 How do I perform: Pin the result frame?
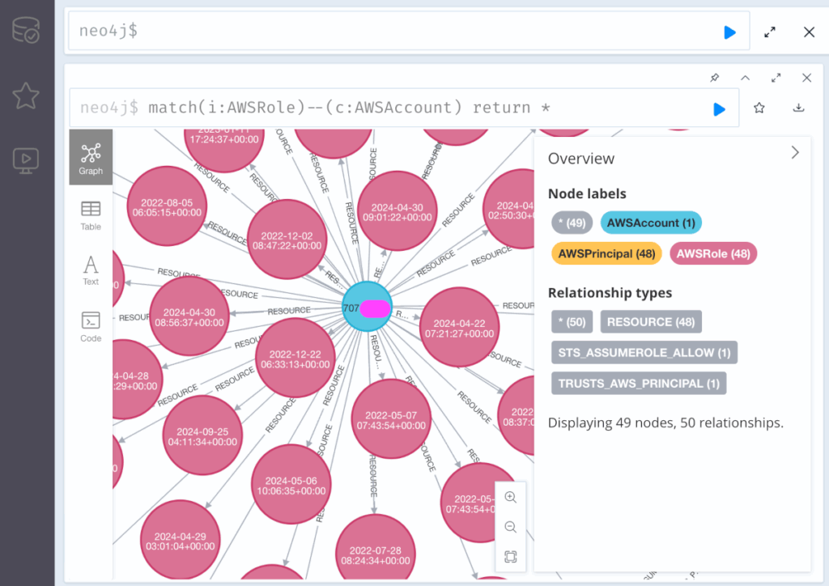(714, 78)
